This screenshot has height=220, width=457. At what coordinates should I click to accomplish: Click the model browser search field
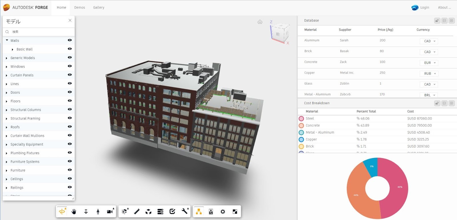[x=39, y=32]
